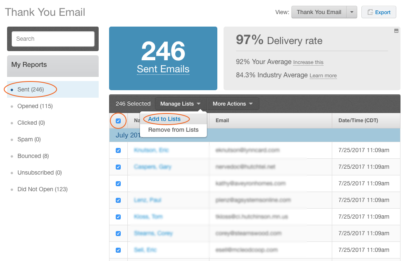Click the Learn more link
418x261 pixels.
click(323, 76)
